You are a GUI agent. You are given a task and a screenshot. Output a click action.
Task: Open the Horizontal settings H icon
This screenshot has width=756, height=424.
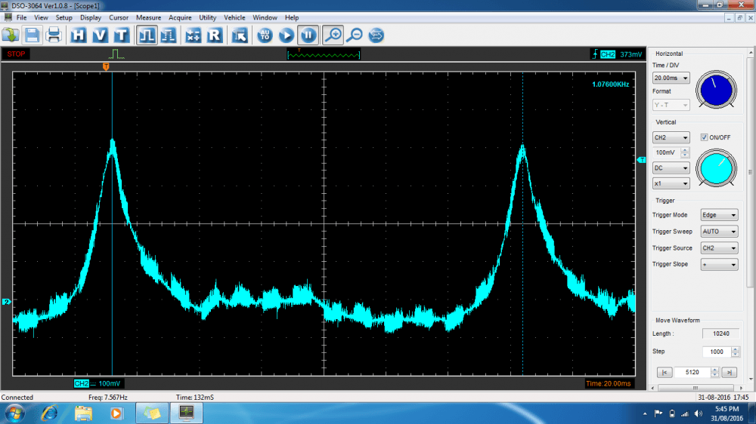[x=79, y=35]
